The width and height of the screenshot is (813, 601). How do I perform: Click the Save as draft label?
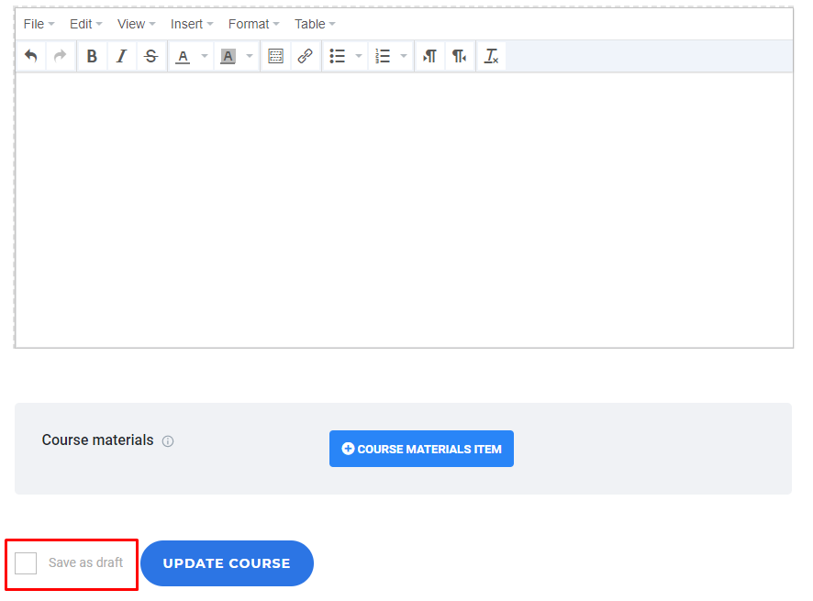tap(86, 562)
